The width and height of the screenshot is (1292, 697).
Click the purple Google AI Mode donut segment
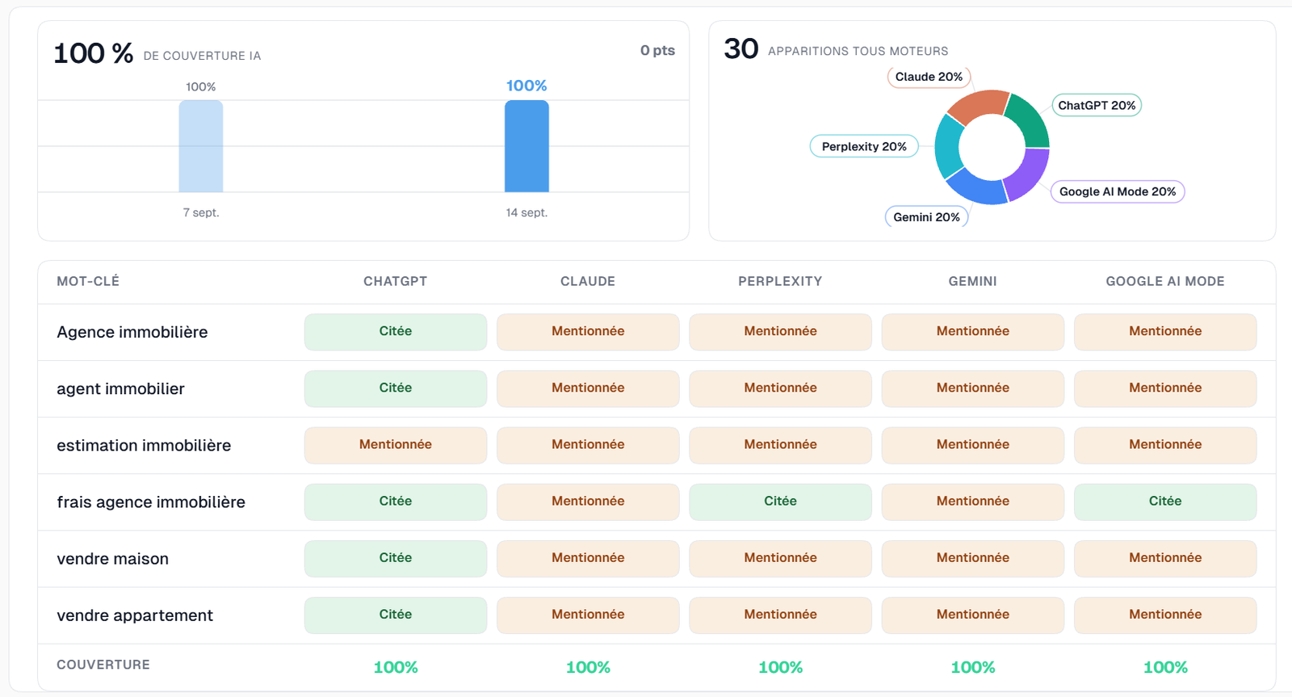[x=1027, y=175]
